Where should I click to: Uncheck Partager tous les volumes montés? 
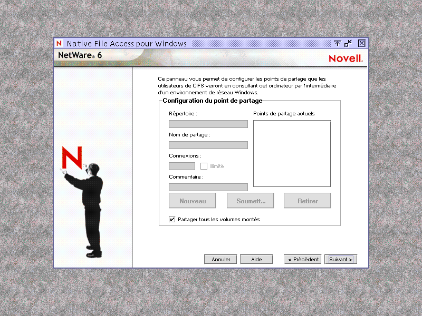[172, 219]
